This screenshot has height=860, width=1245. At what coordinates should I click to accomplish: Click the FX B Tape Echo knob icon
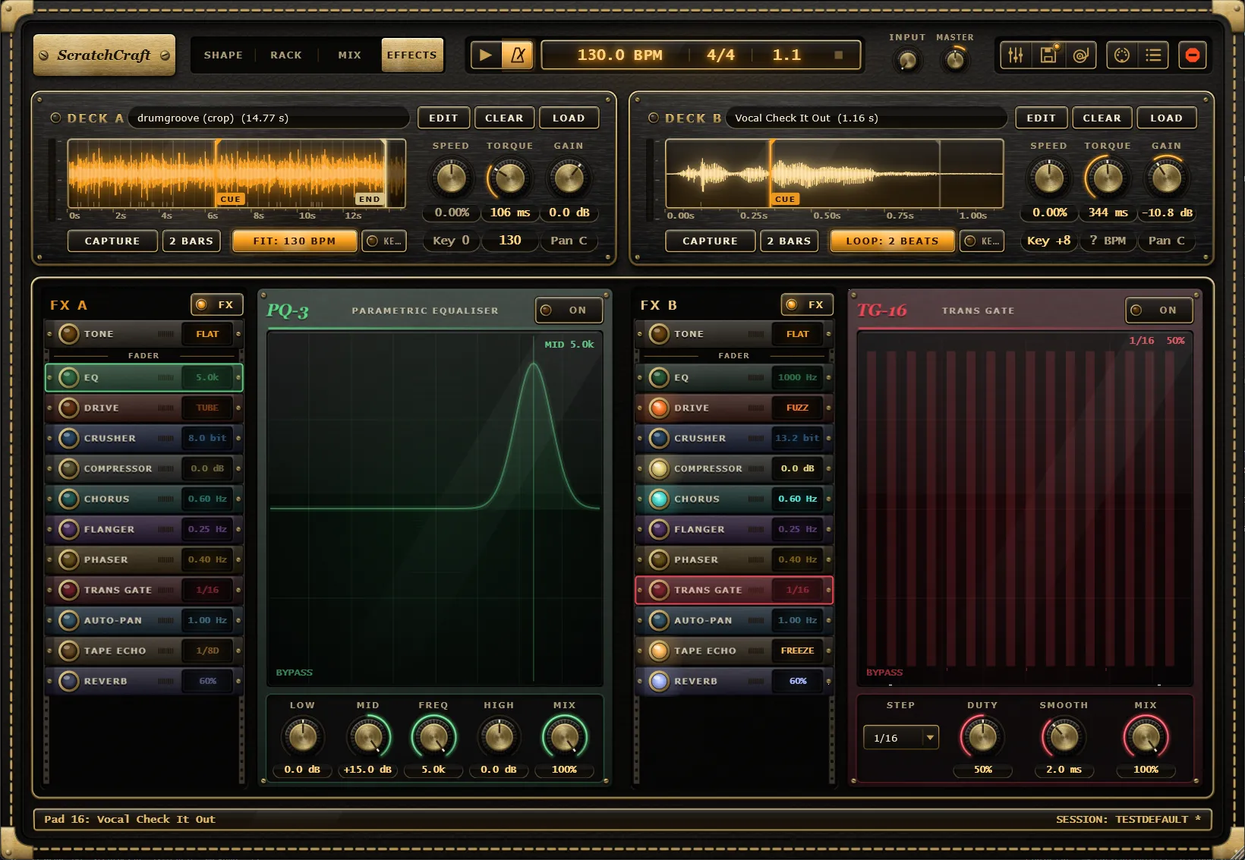point(659,651)
